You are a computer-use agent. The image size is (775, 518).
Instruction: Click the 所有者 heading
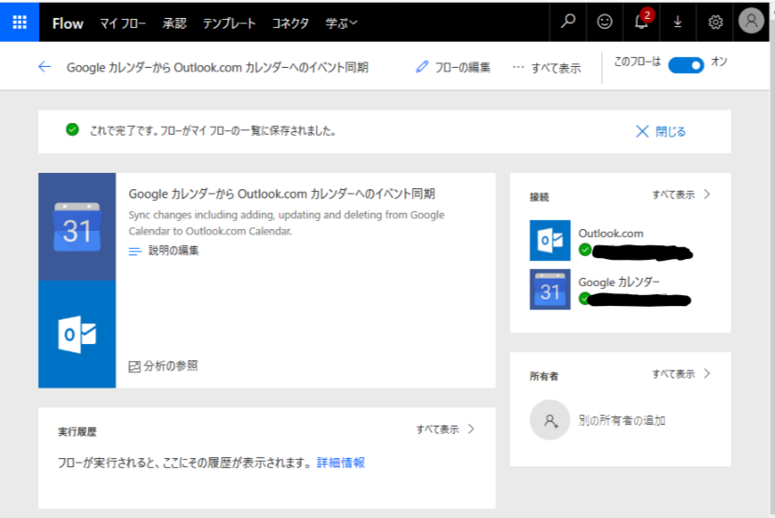(x=544, y=377)
